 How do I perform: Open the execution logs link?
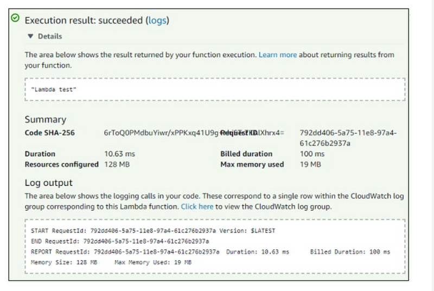pos(158,21)
